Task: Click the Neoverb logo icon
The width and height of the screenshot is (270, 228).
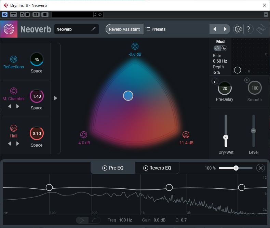Action: (x=9, y=29)
